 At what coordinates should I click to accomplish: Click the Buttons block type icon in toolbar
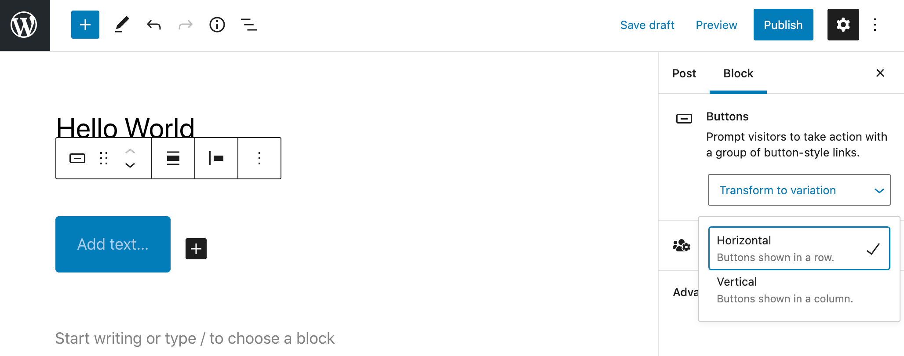click(x=77, y=158)
